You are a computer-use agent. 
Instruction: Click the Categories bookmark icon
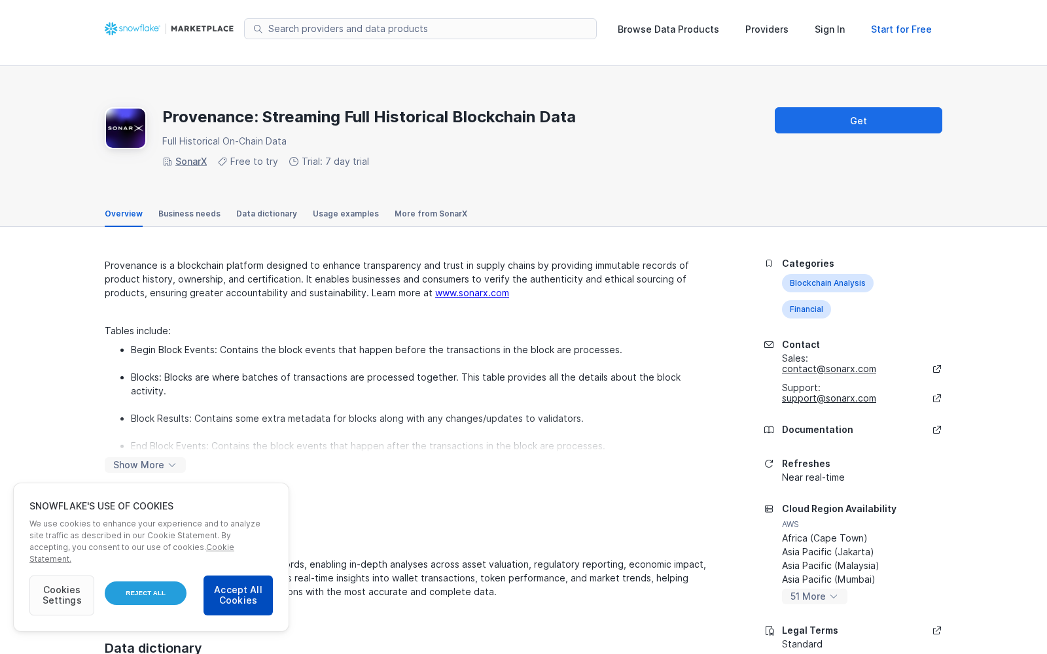[x=769, y=264]
